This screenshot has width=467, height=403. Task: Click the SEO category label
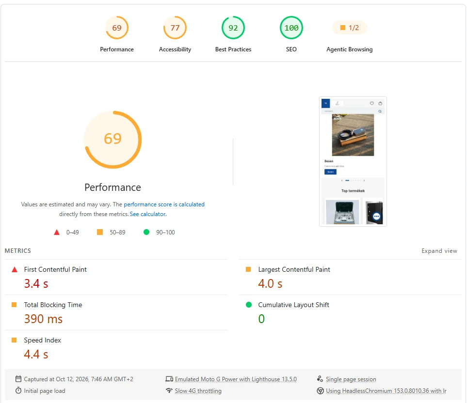click(291, 49)
